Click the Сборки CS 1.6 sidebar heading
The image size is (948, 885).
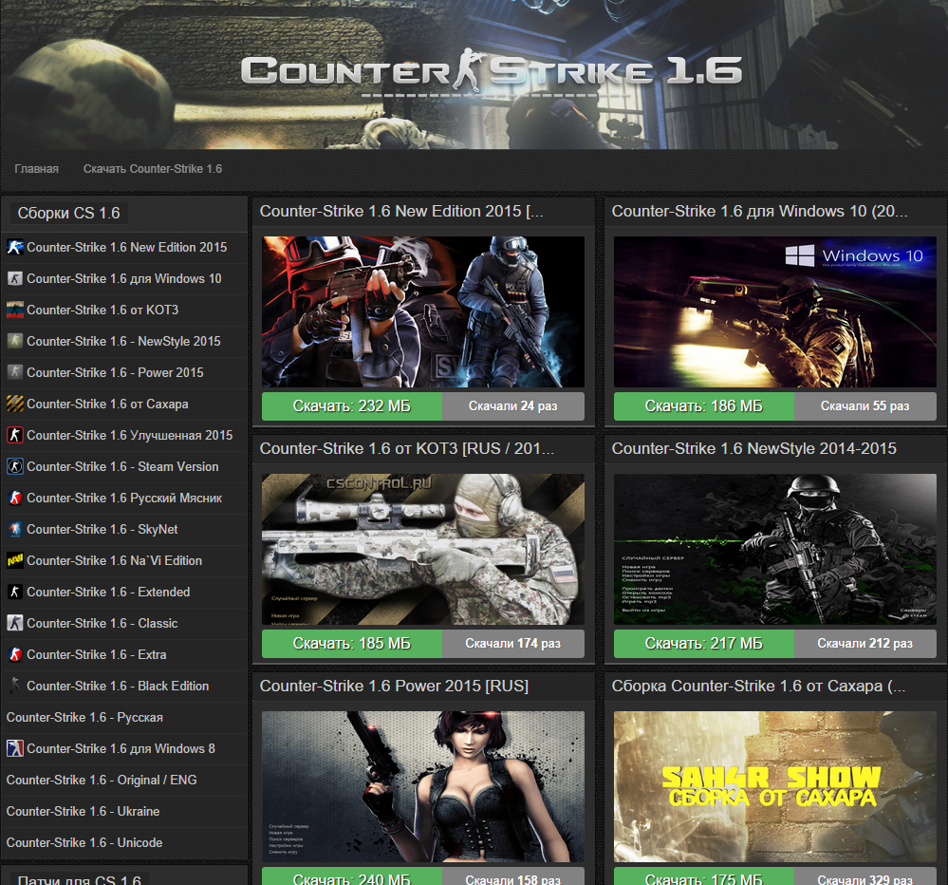coord(69,213)
